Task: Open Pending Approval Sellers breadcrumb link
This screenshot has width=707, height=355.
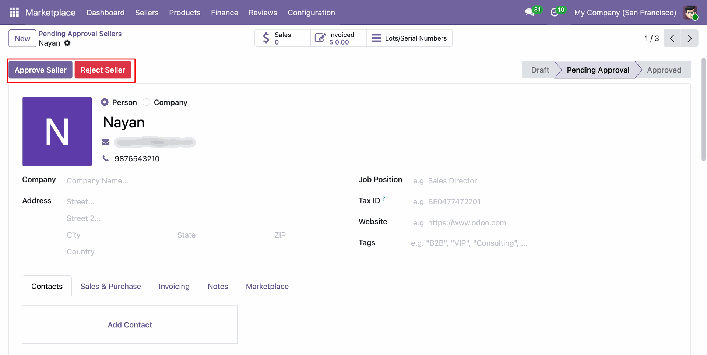Action: [80, 34]
